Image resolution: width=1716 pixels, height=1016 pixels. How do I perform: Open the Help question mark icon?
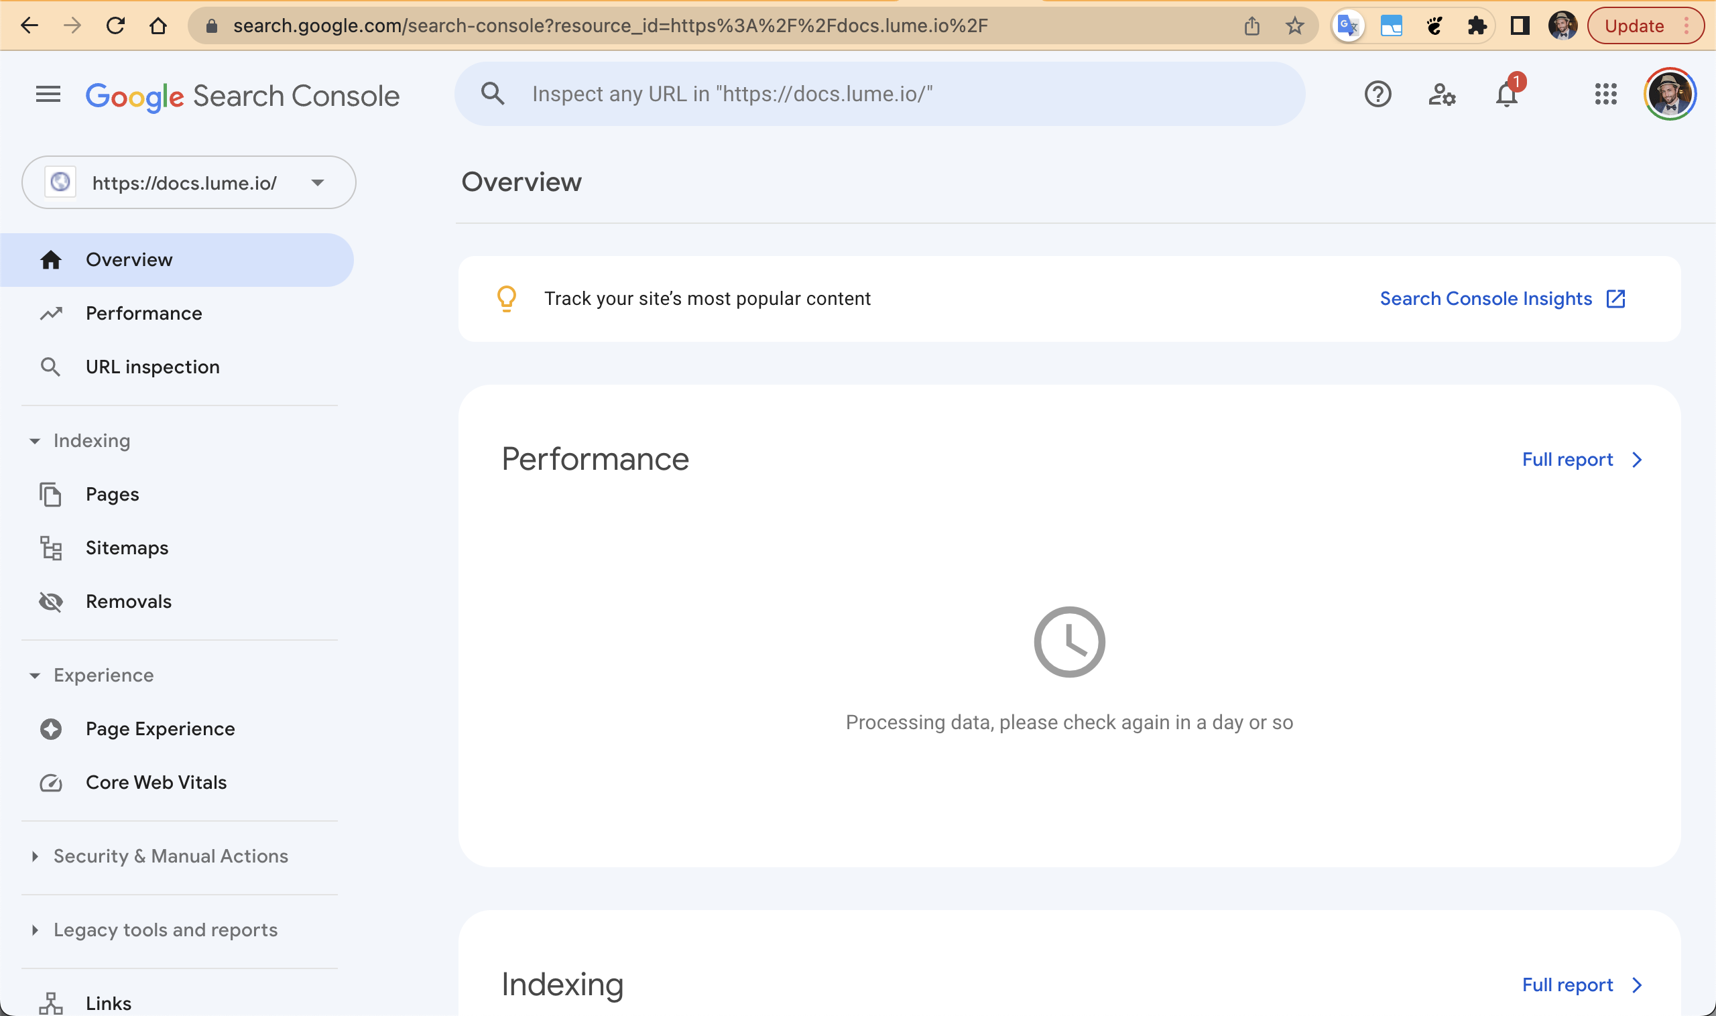pyautogui.click(x=1377, y=94)
